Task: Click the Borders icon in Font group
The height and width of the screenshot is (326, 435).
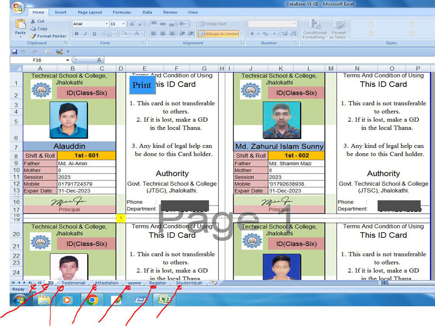Action: coord(109,34)
